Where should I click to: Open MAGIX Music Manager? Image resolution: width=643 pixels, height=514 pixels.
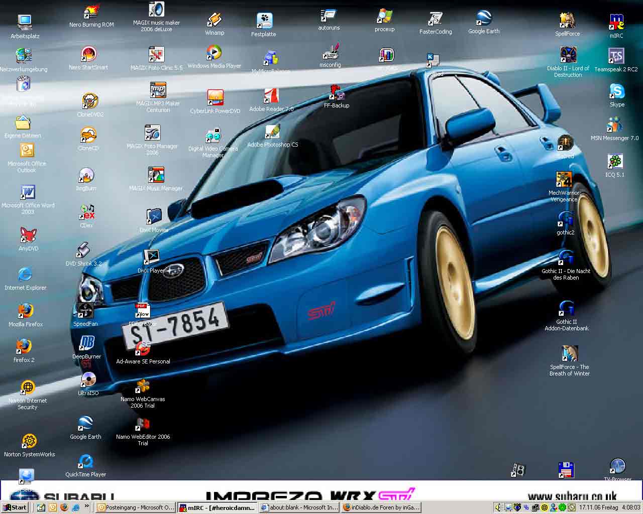point(156,175)
